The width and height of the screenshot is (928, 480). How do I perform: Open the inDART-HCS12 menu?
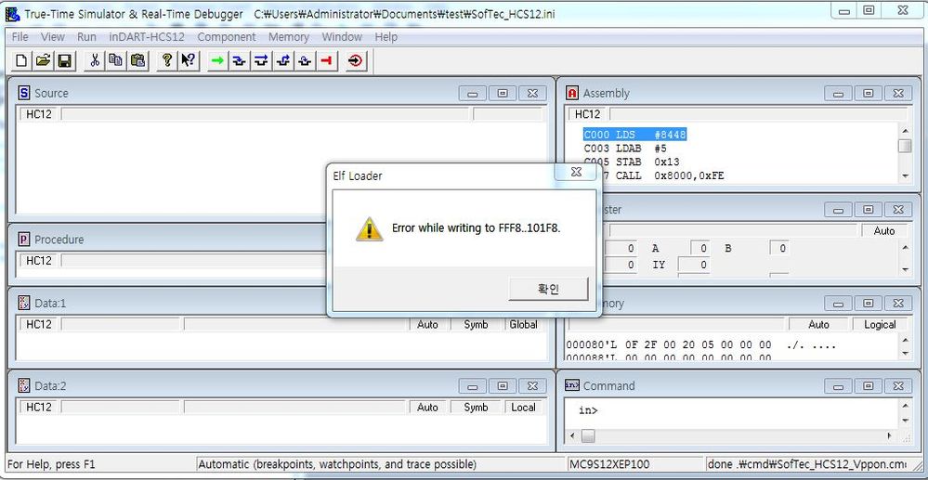pyautogui.click(x=147, y=37)
